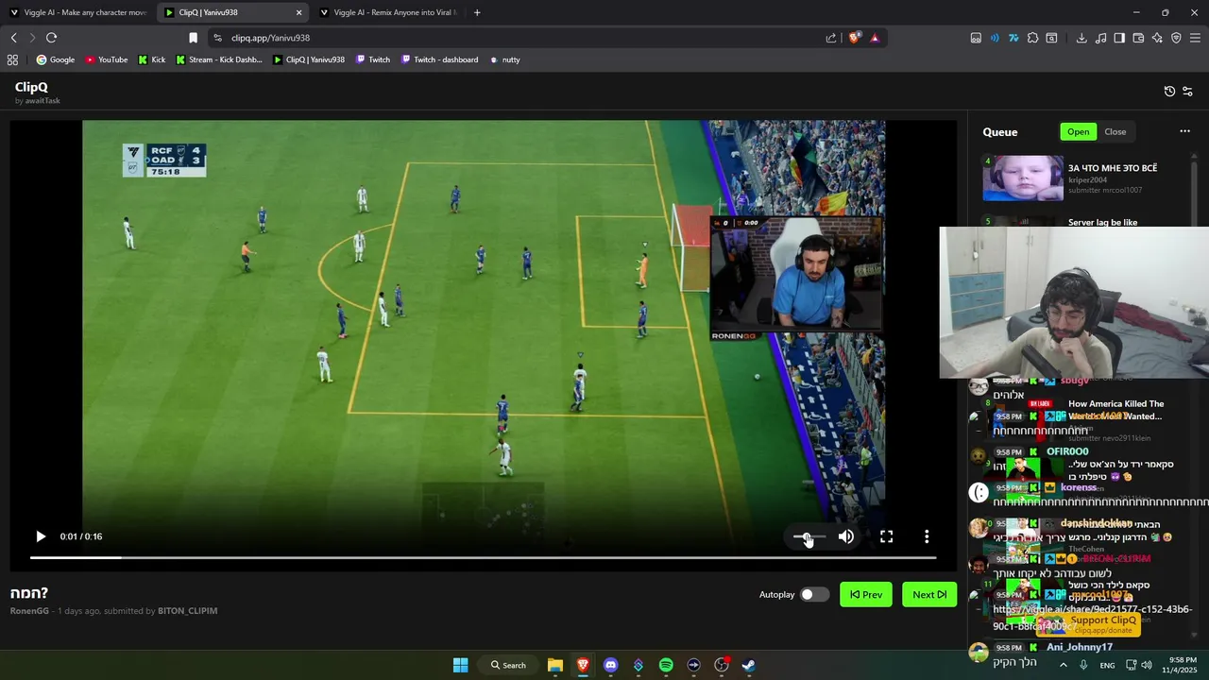Open the browser downloads icon
This screenshot has height=680, width=1209.
[1081, 38]
